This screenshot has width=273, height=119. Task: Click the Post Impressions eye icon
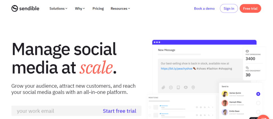247,51
